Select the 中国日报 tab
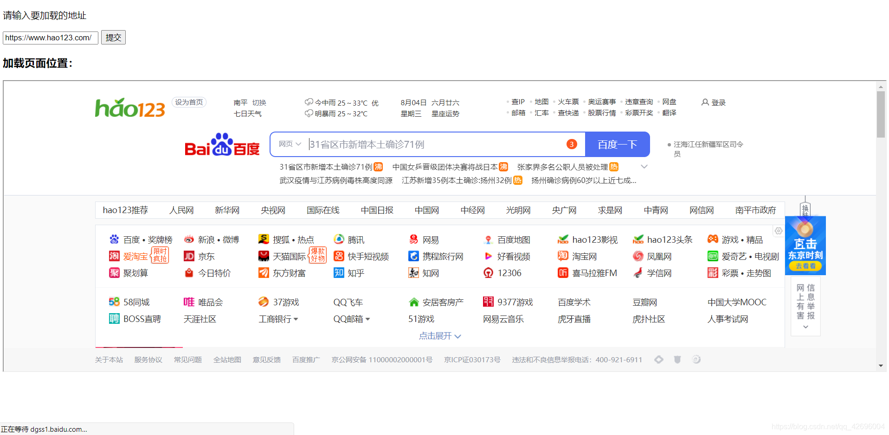 (x=377, y=210)
